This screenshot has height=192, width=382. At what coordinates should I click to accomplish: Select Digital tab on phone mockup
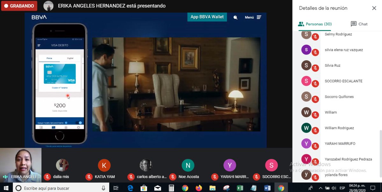point(70,58)
